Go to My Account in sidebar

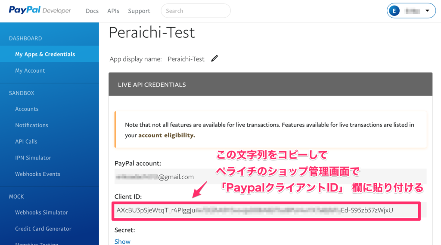30,70
